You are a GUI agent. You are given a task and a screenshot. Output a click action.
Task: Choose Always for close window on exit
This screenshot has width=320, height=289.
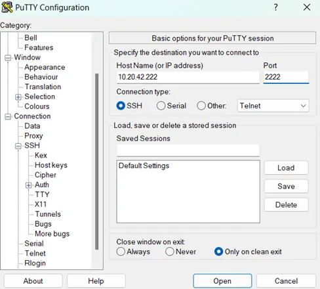coord(121,252)
